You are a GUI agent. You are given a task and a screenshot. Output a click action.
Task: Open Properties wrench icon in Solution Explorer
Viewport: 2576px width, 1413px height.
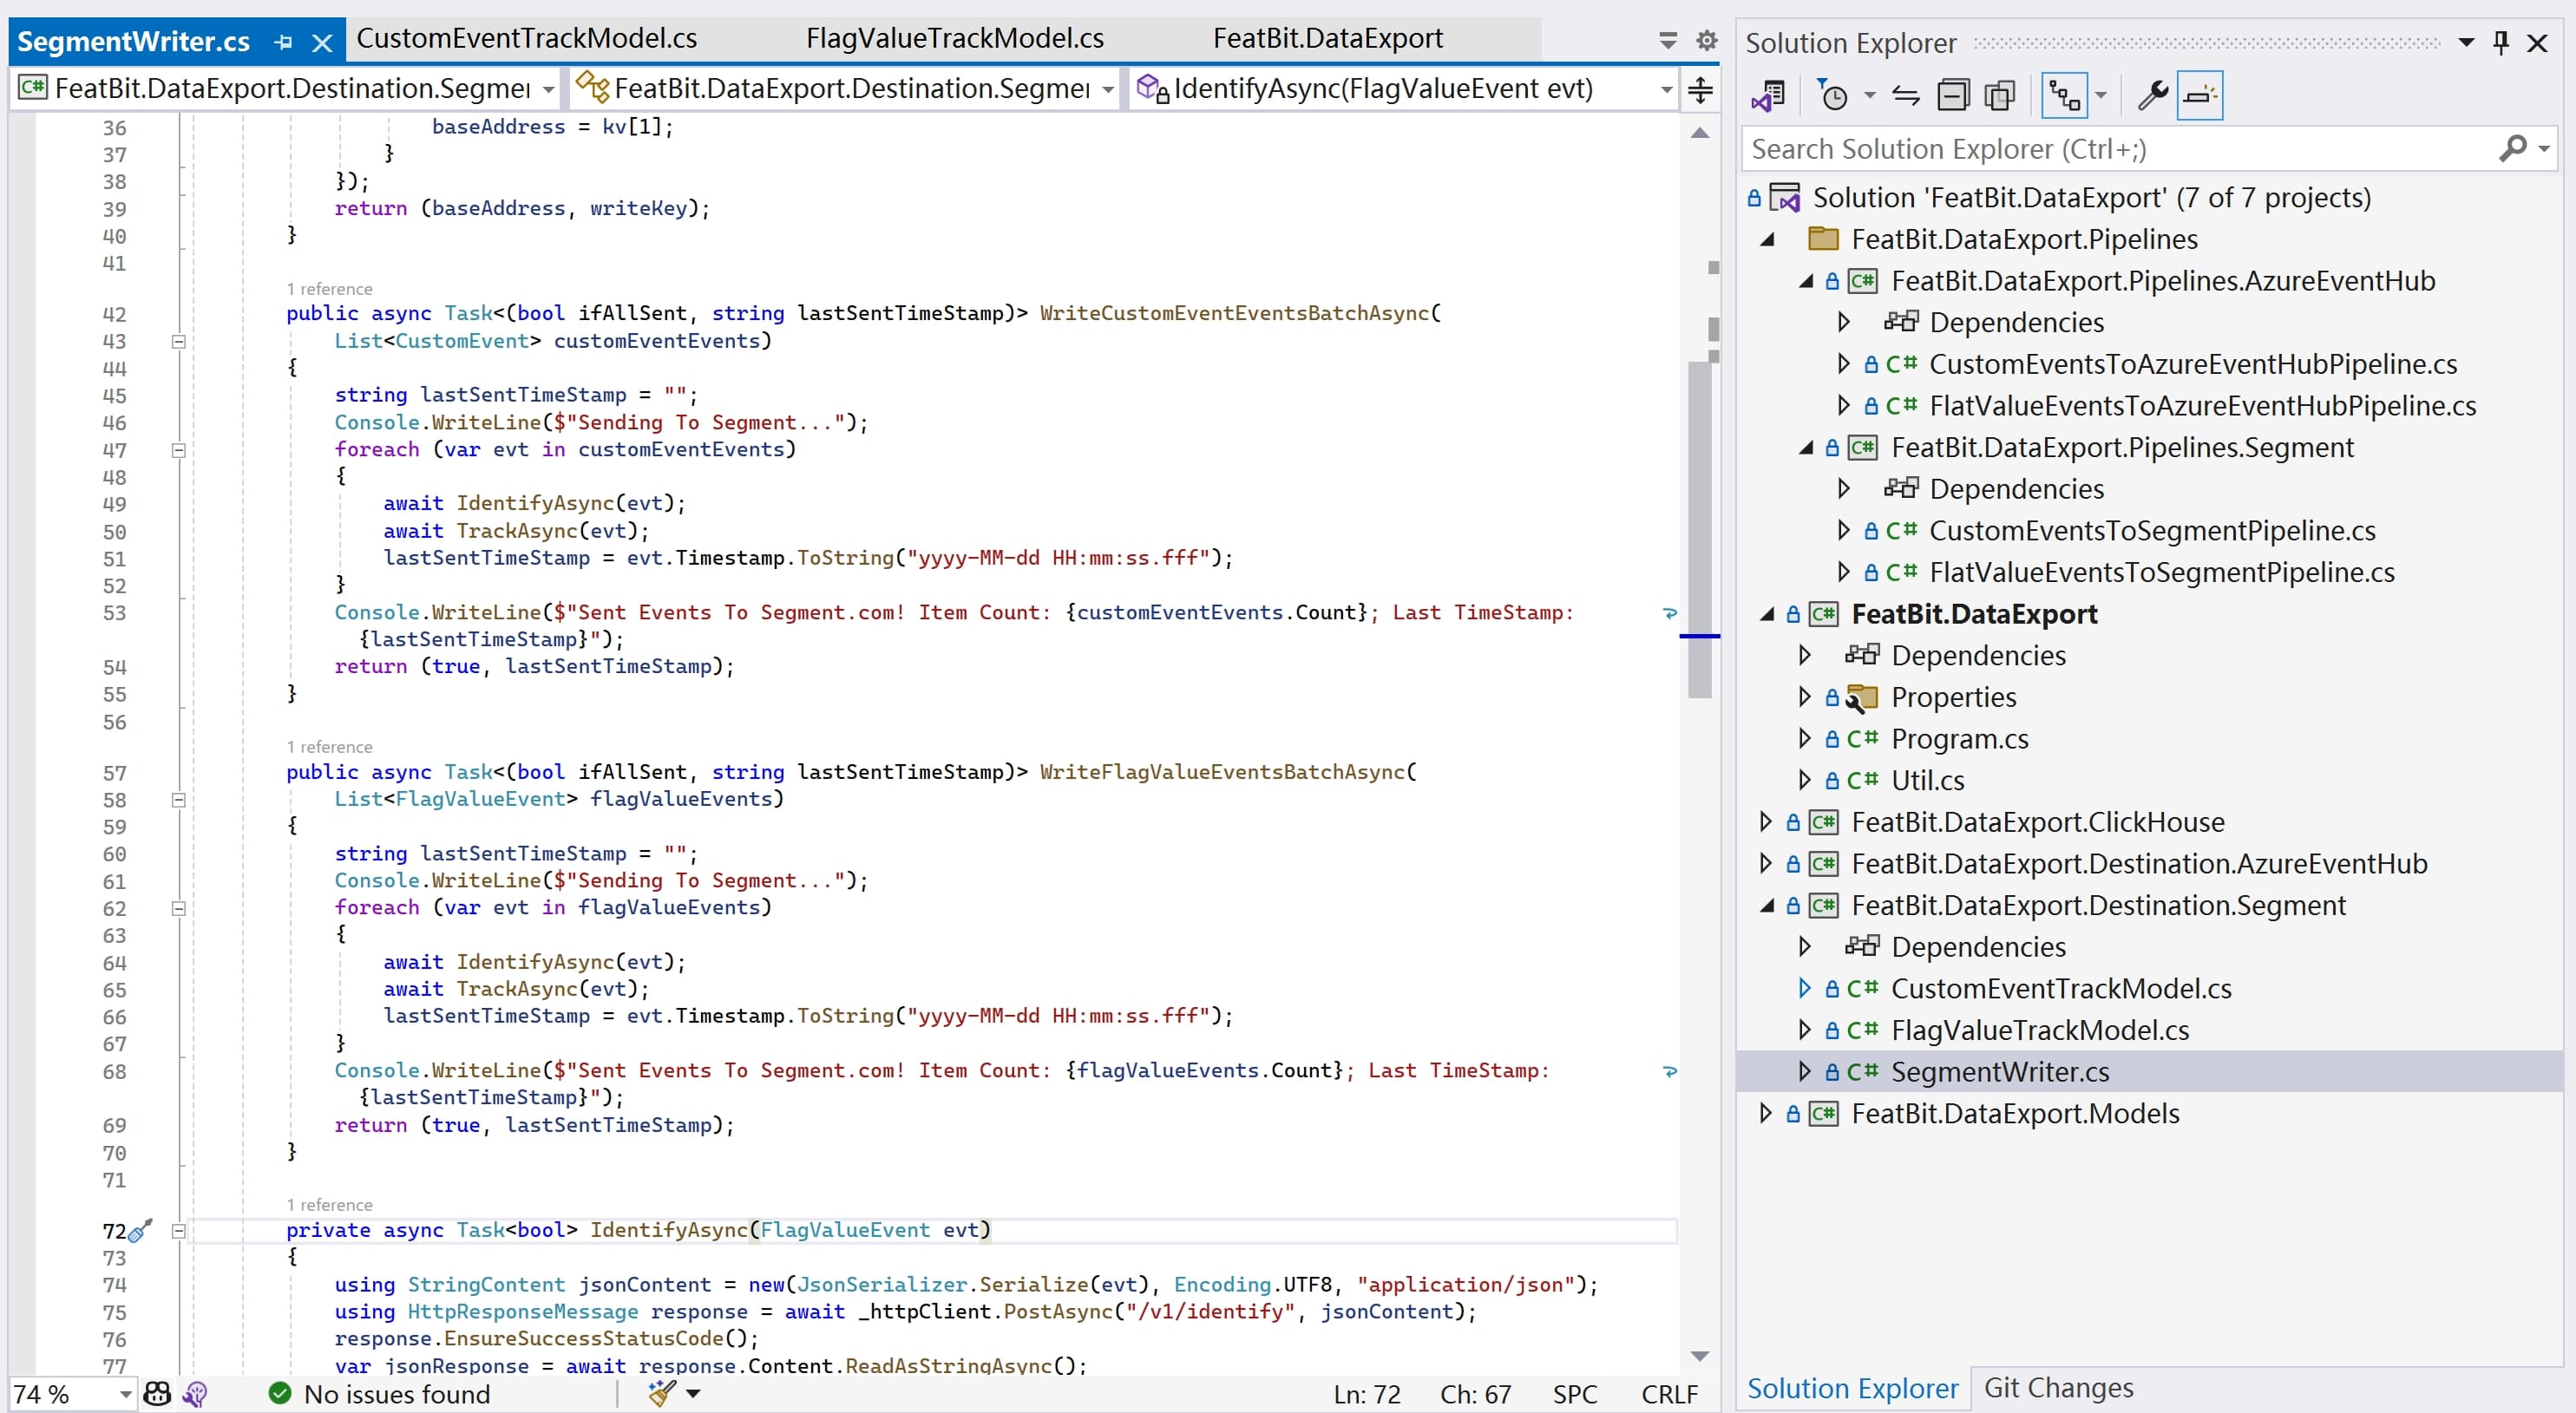click(2152, 96)
